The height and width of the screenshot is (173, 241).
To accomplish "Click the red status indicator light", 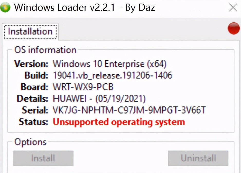I will pos(234,28).
